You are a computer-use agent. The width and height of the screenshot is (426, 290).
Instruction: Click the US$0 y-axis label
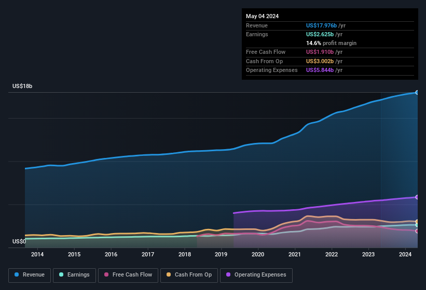[x=19, y=241]
